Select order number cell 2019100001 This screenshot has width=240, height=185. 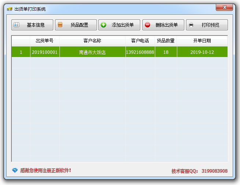(45, 52)
